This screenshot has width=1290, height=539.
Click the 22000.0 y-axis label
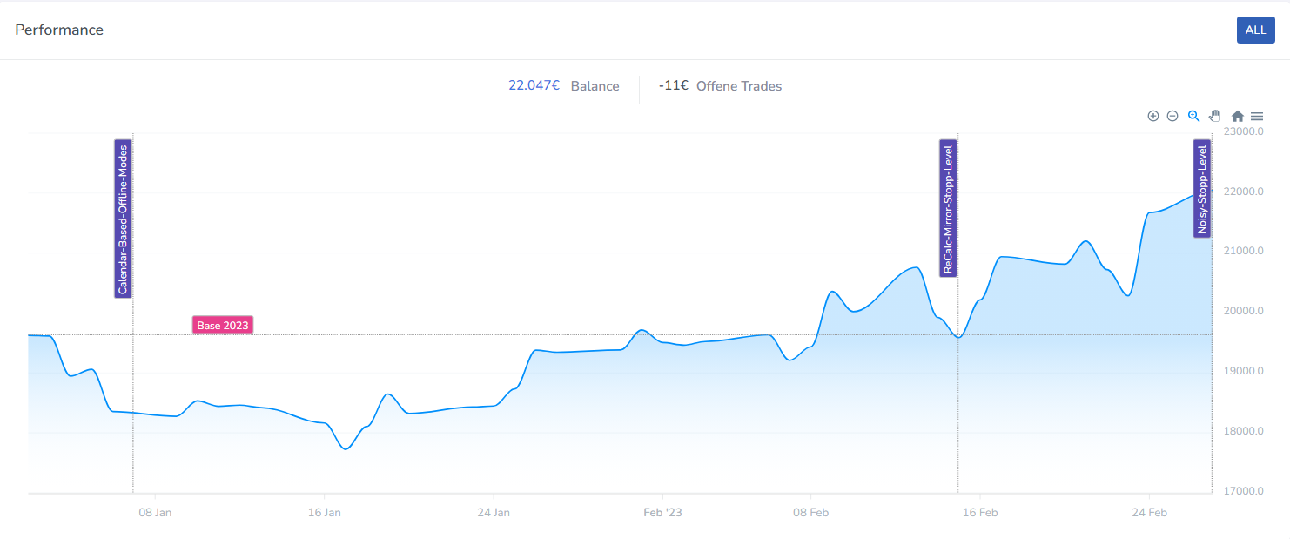pos(1244,192)
